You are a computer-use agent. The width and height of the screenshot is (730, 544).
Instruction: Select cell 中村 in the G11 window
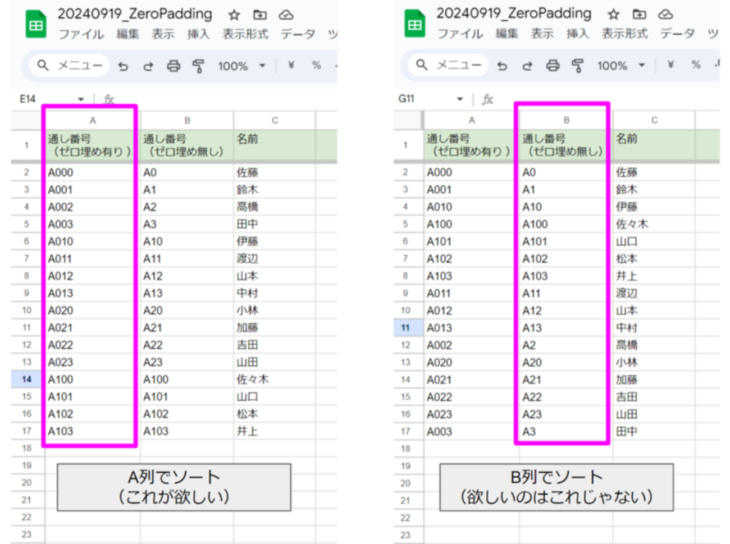654,328
